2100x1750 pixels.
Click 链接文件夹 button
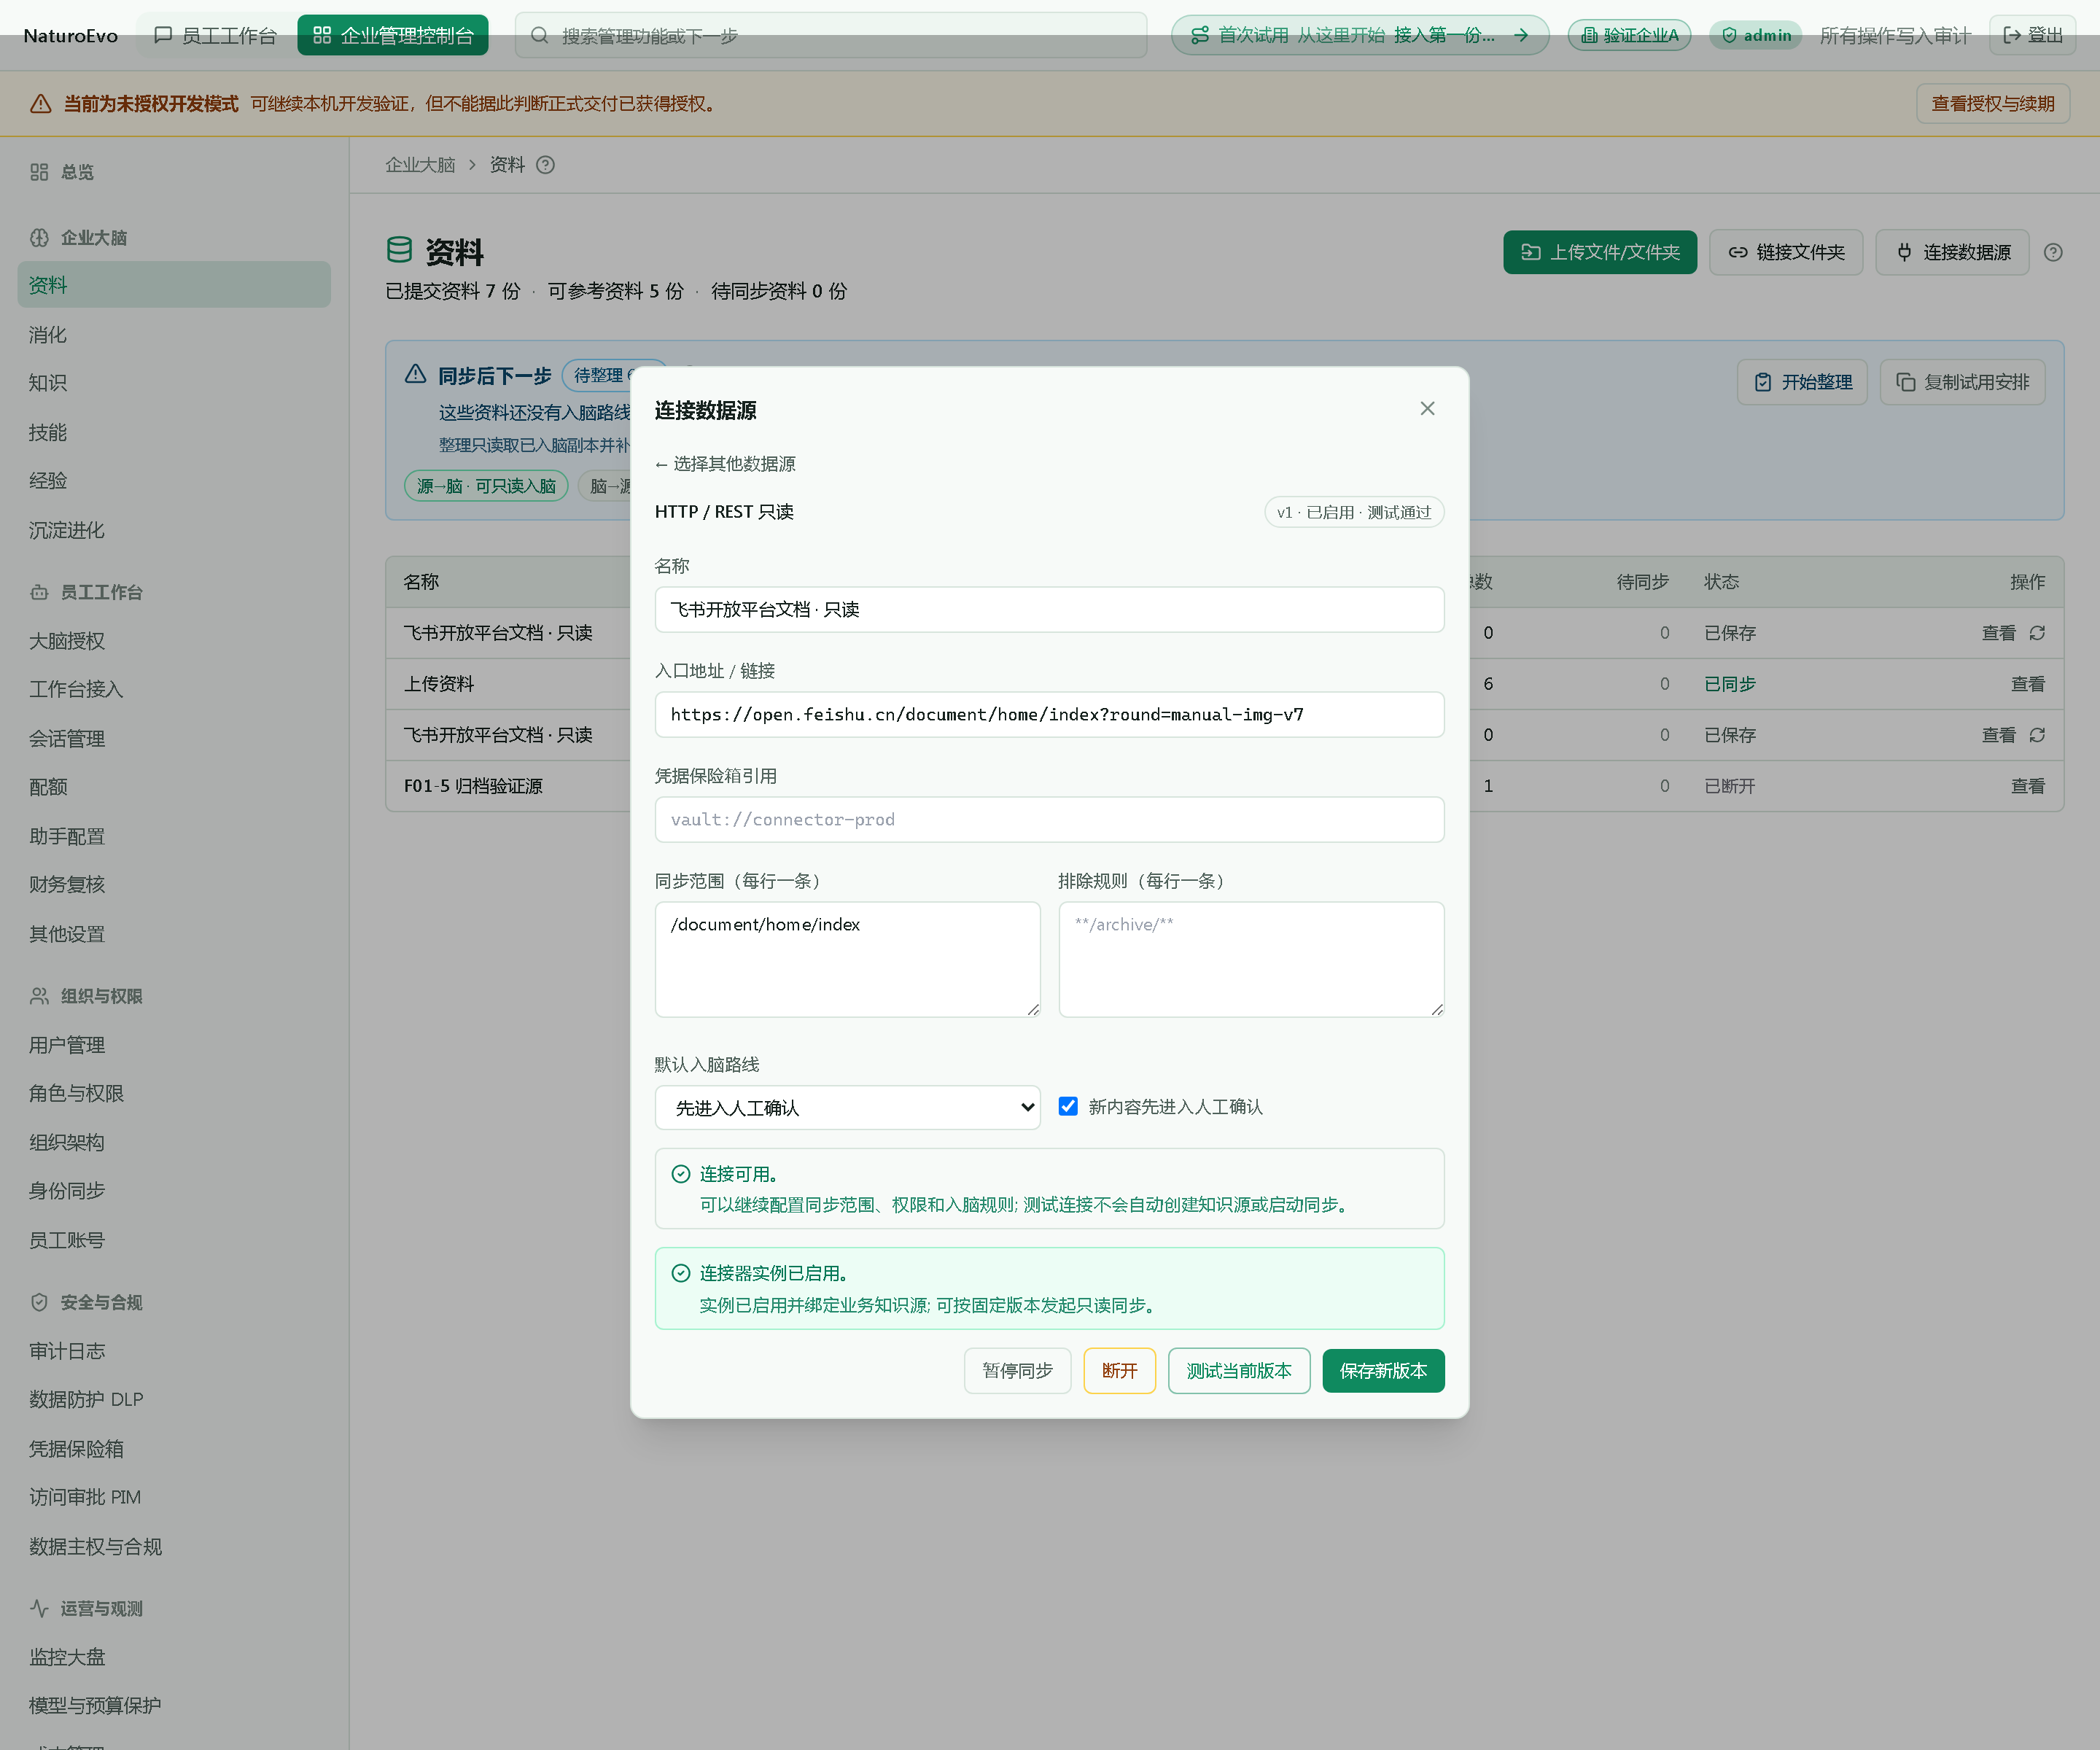(x=1786, y=253)
